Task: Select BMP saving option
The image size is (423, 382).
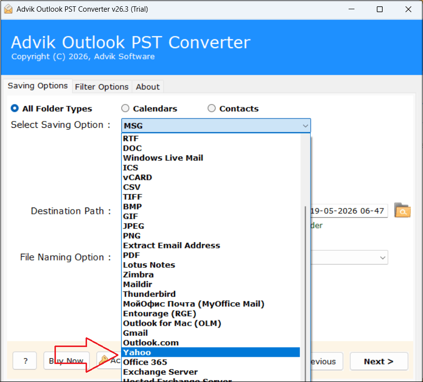Action: [211, 207]
